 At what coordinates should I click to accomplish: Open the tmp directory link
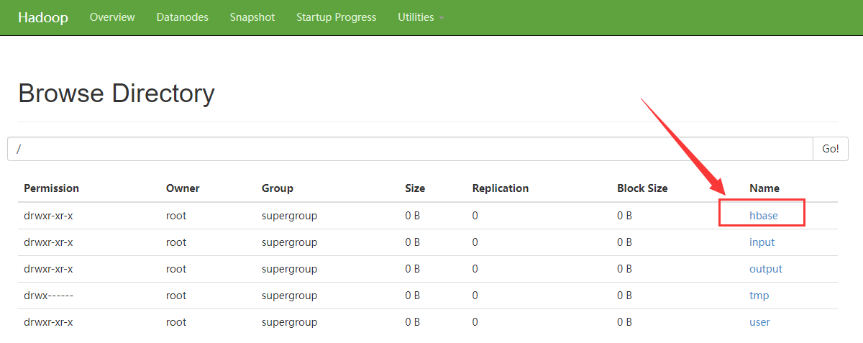[759, 296]
